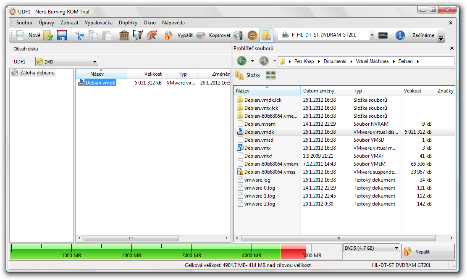Eject disc using the orange eject icon
The width and height of the screenshot is (467, 280).
(x=252, y=35)
